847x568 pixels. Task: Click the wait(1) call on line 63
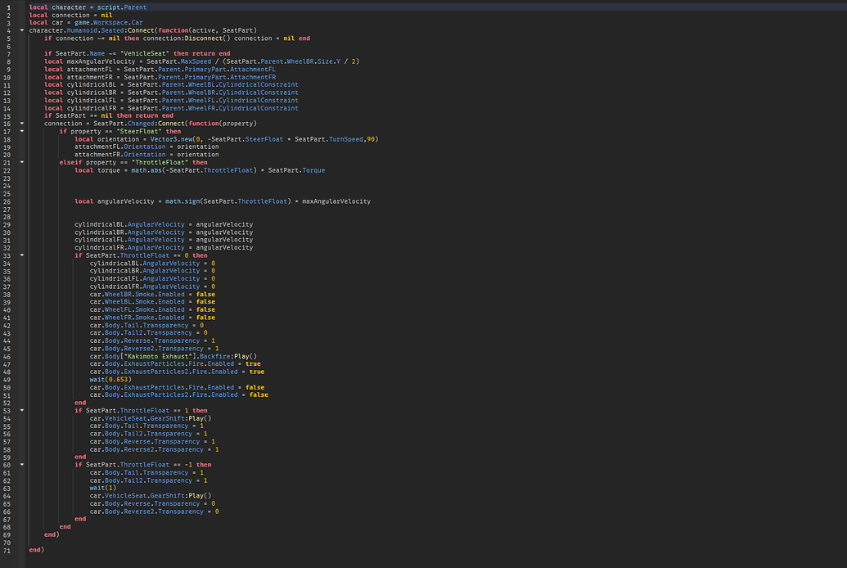tap(102, 489)
